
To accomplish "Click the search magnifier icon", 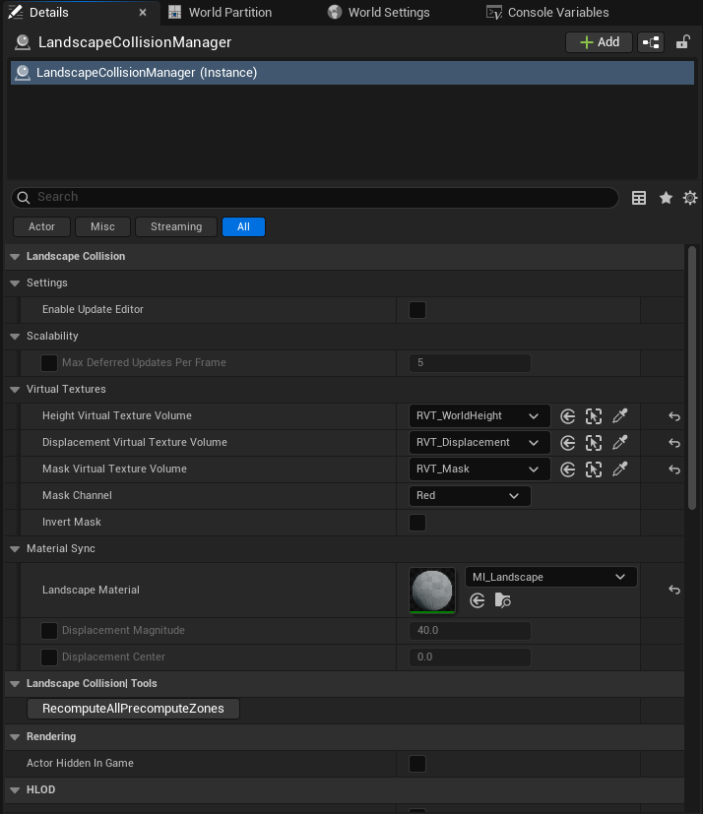I will pyautogui.click(x=24, y=197).
